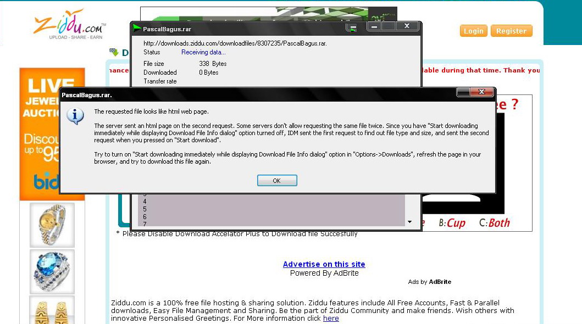The height and width of the screenshot is (324, 582).
Task: Click the 'File size' label in IDM window
Action: click(x=154, y=64)
